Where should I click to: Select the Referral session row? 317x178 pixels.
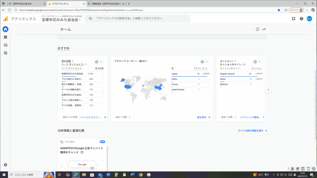[241, 84]
